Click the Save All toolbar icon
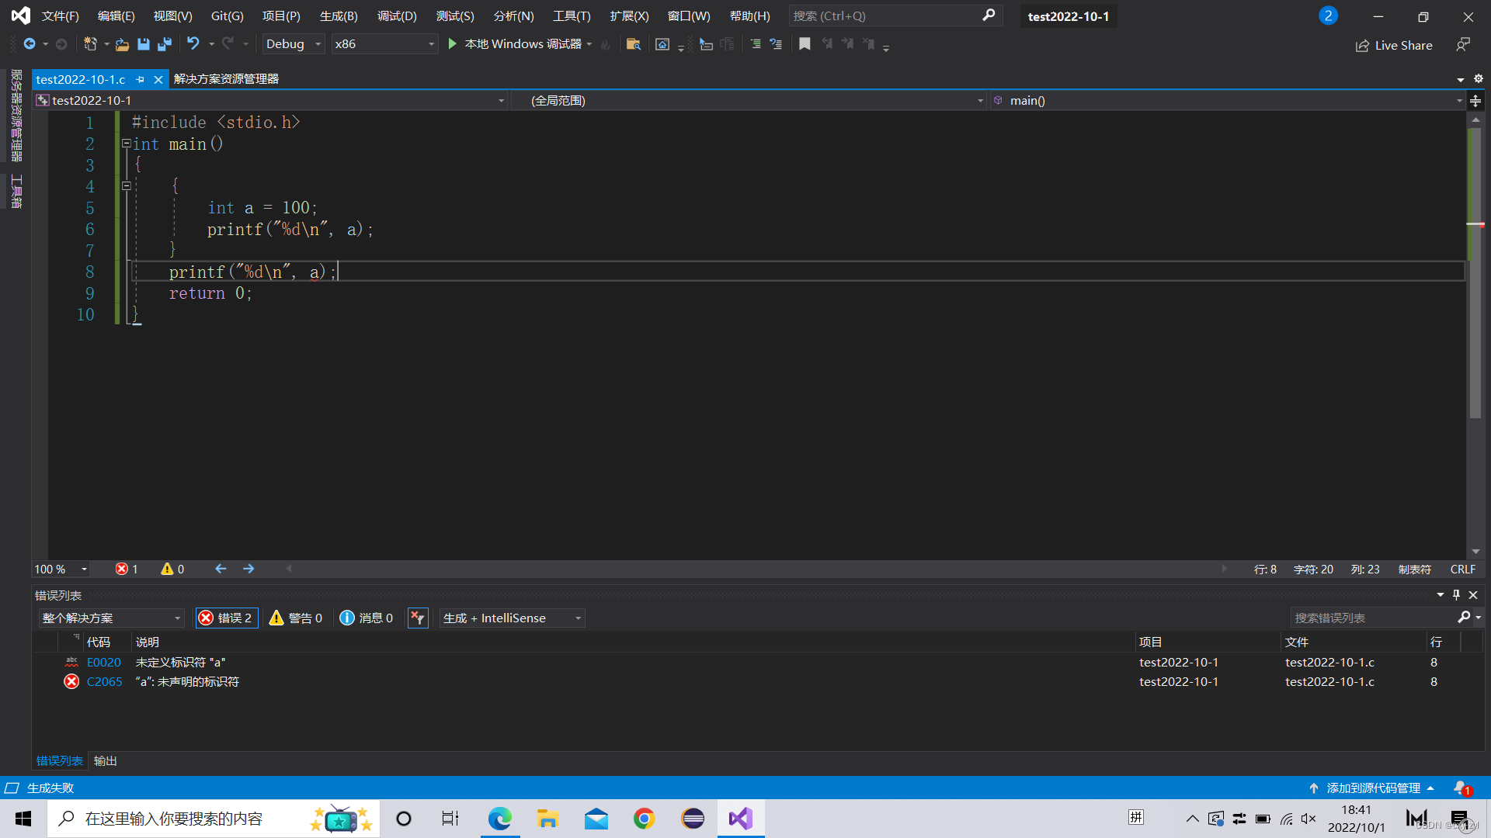This screenshot has height=838, width=1491. pyautogui.click(x=165, y=44)
